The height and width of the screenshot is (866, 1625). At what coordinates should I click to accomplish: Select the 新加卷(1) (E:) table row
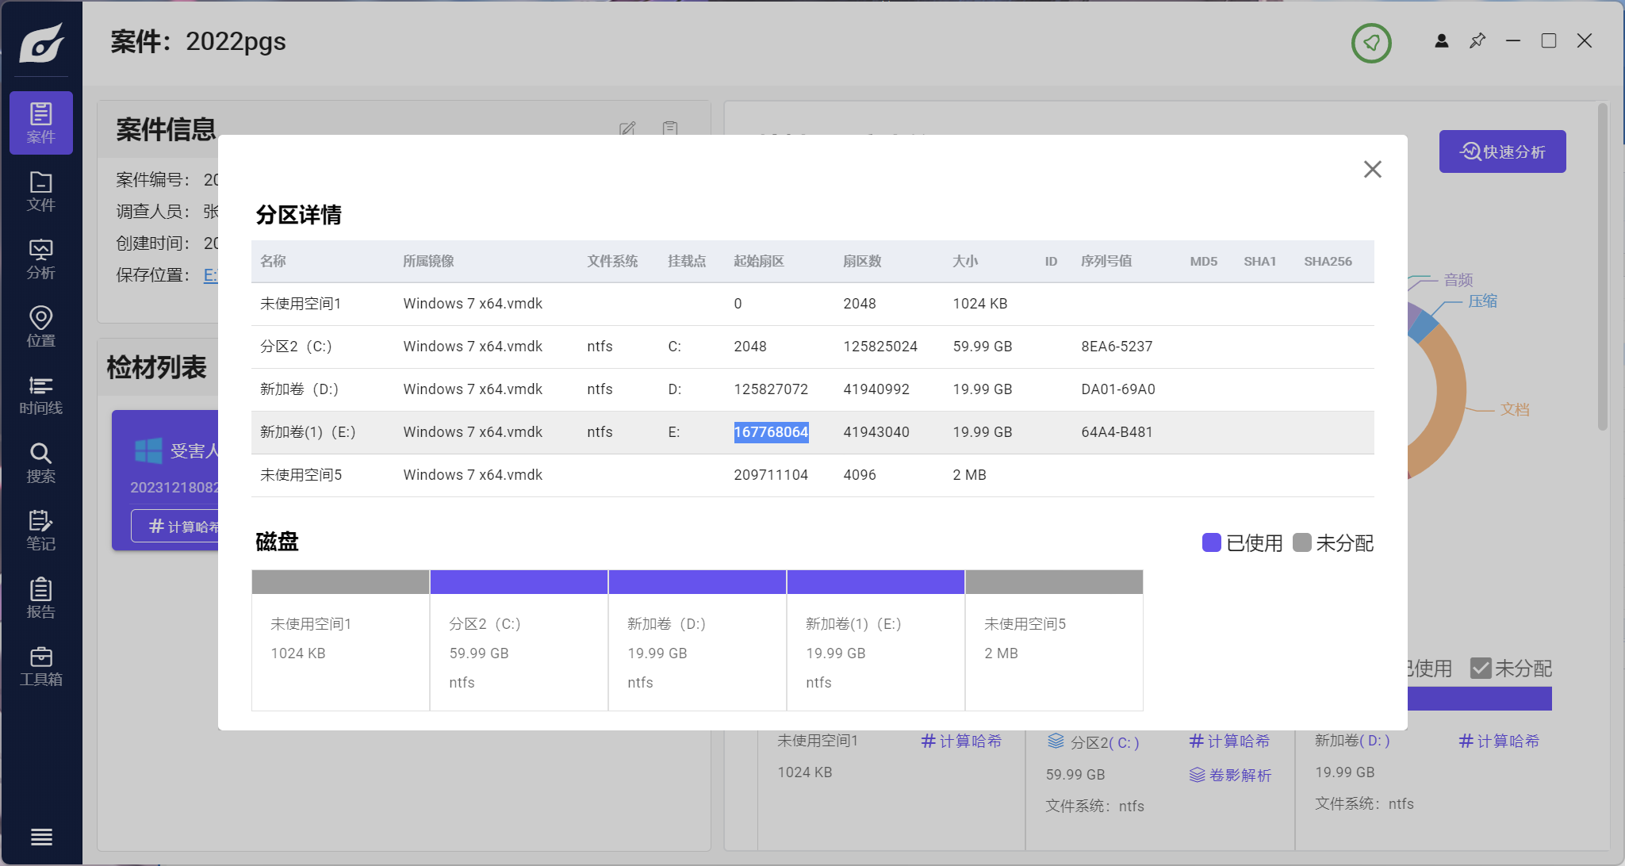813,432
